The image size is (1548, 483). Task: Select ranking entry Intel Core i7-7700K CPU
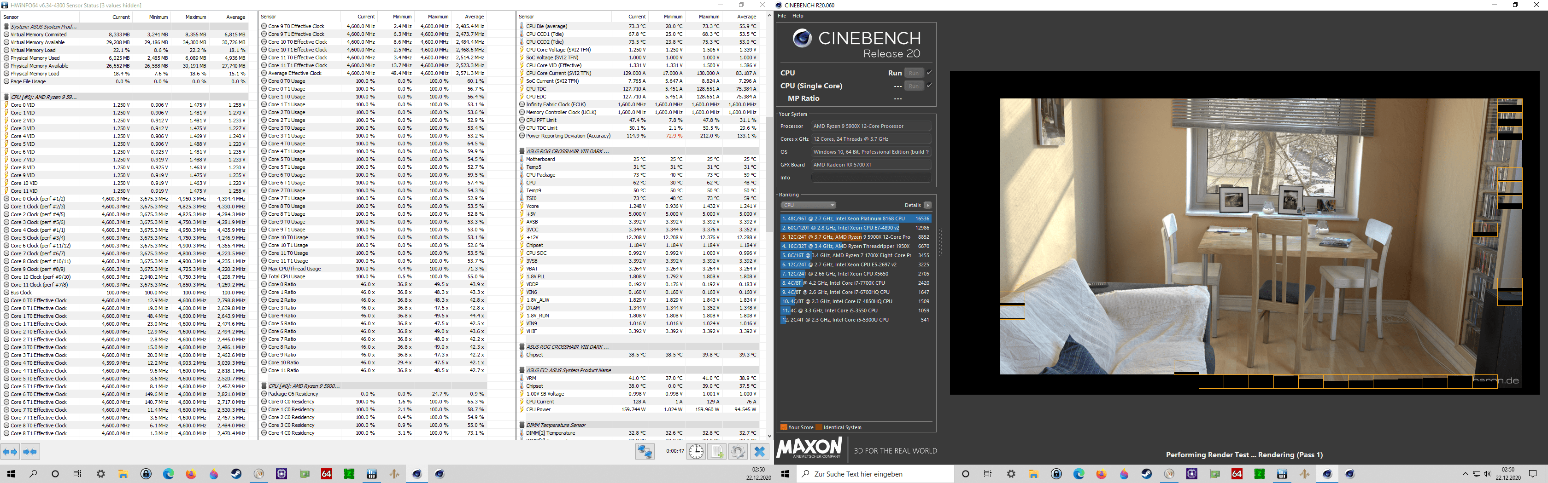pyautogui.click(x=855, y=282)
